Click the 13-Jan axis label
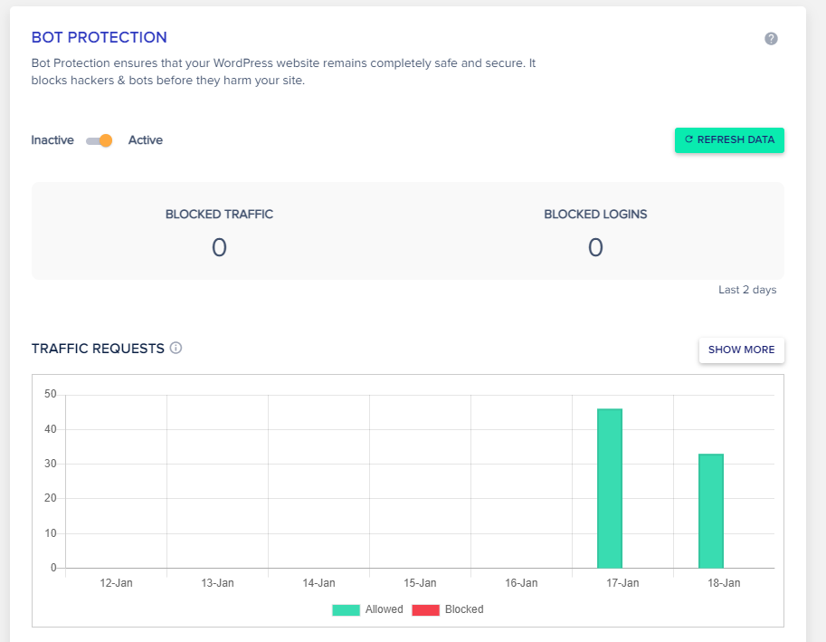Image resolution: width=826 pixels, height=642 pixels. point(217,583)
